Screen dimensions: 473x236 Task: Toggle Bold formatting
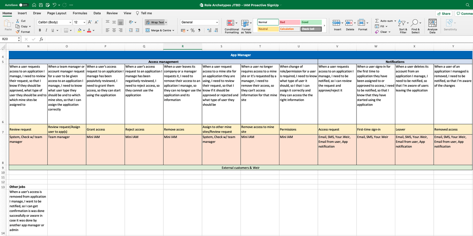(40, 30)
